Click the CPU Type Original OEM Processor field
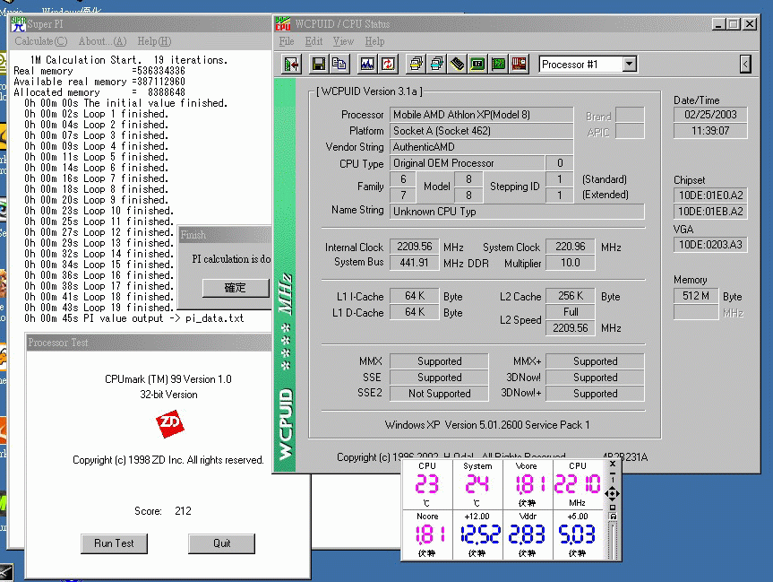 (467, 163)
